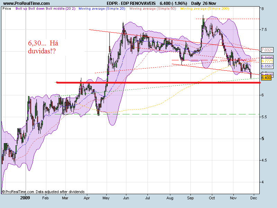Click the 7.5 price axis label
This screenshot has height=208, width=277.
[264, 29]
